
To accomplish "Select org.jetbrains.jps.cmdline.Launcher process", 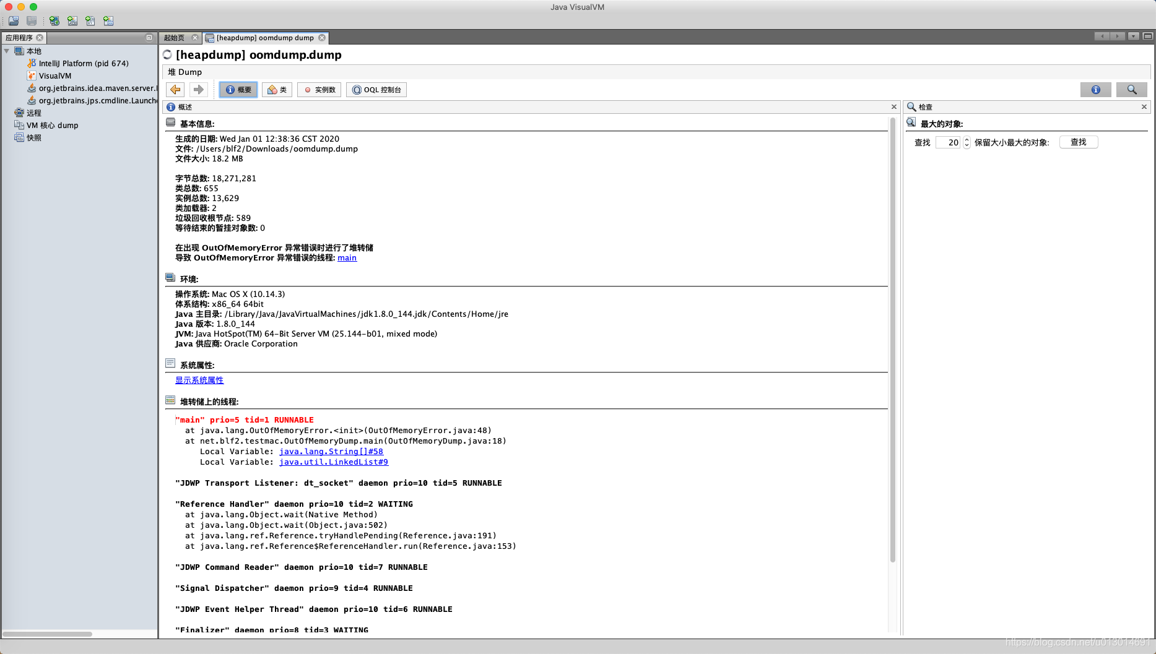I will 98,100.
